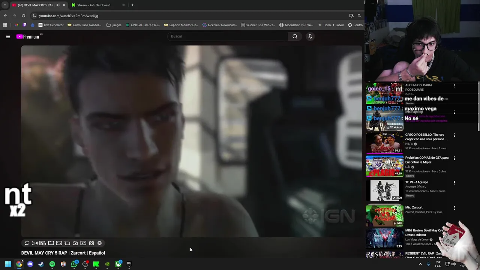Reload the page
This screenshot has width=480, height=270.
pos(23,16)
